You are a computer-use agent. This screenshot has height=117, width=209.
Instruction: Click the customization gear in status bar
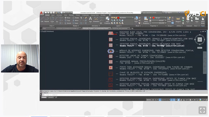(x=190, y=100)
